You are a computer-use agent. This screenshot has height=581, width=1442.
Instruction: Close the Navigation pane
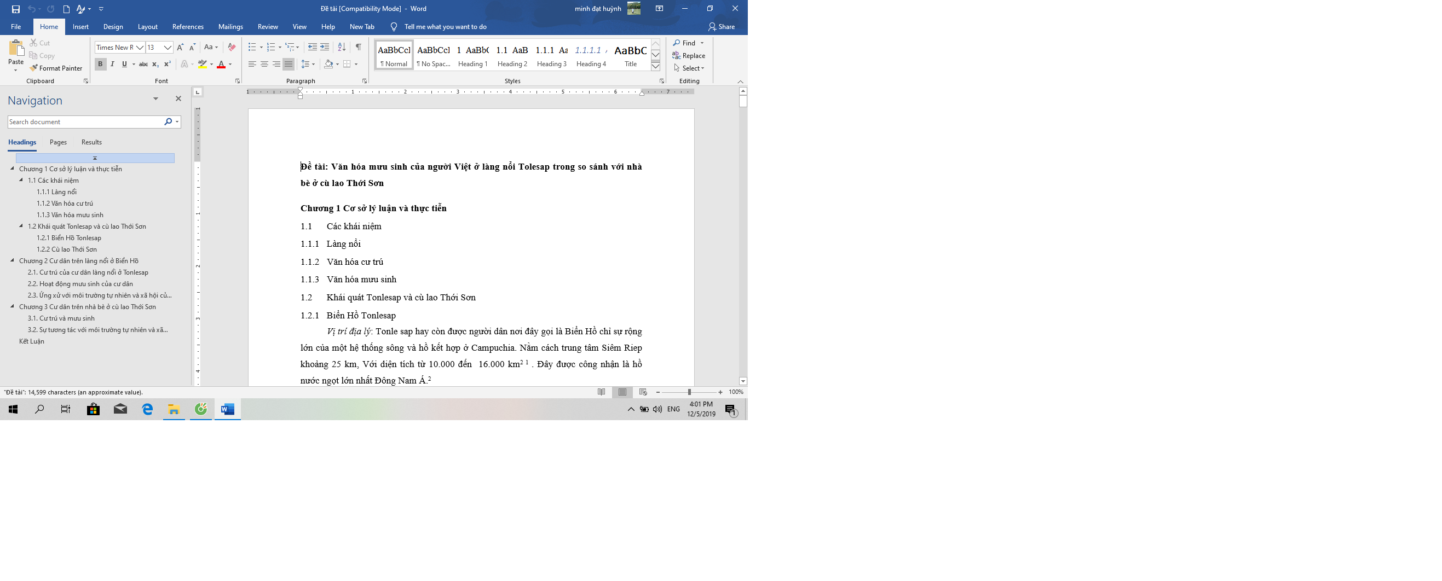pyautogui.click(x=178, y=99)
